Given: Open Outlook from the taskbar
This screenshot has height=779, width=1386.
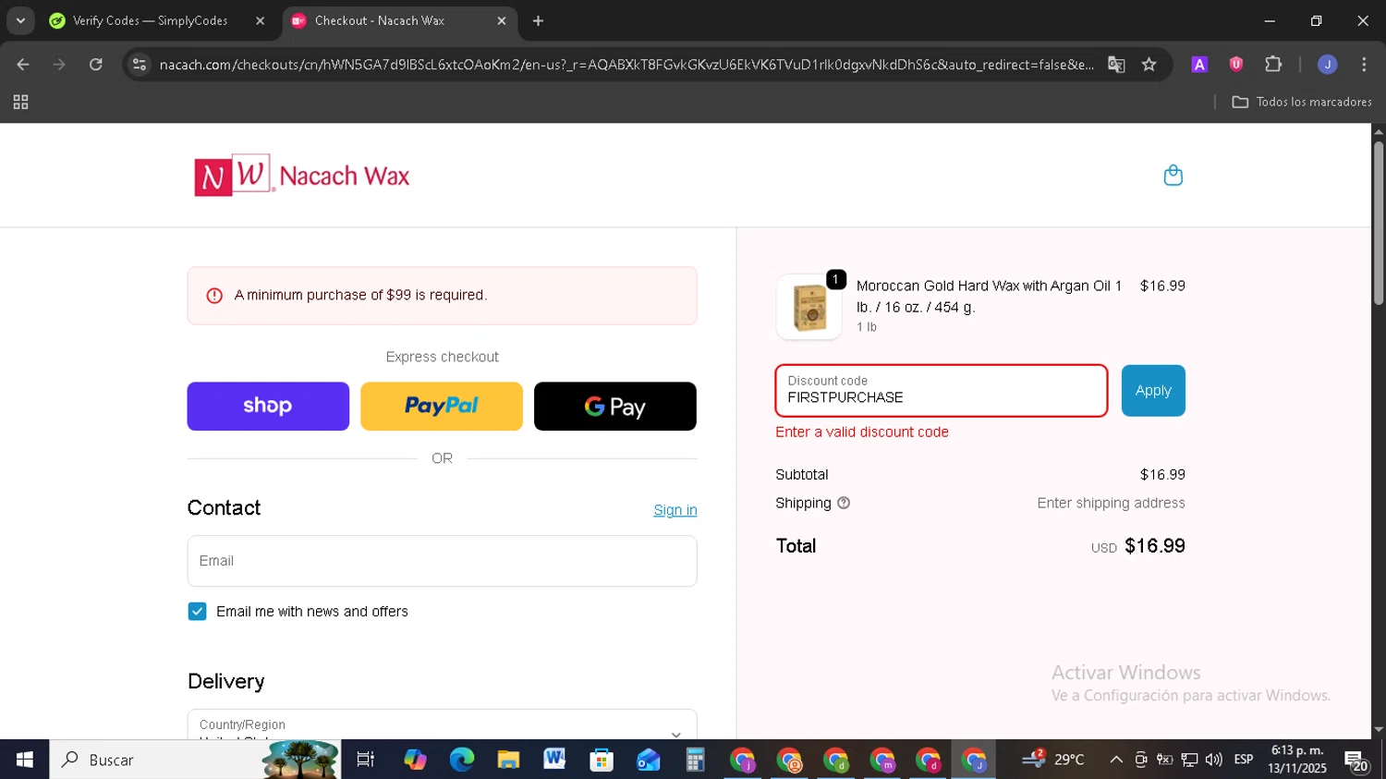Looking at the screenshot, I should 648,760.
